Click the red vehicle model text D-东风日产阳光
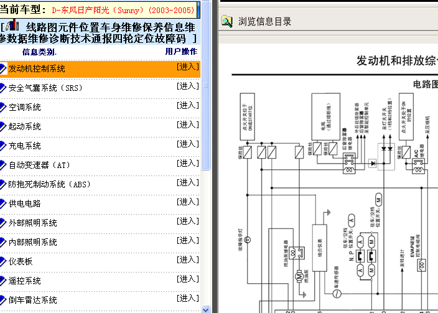Viewport: 438px width, 313px height. (x=123, y=11)
